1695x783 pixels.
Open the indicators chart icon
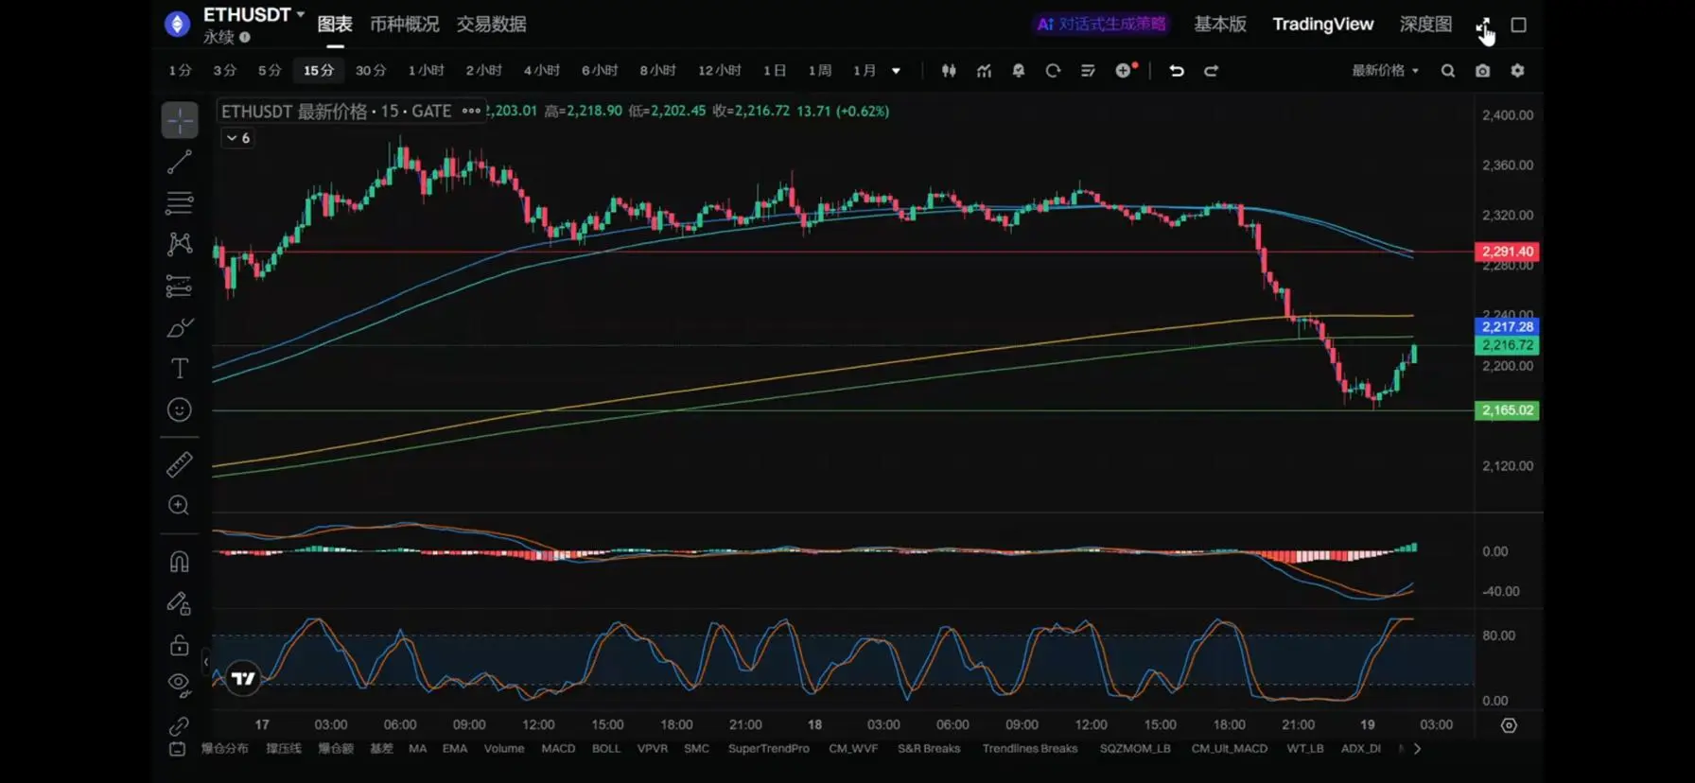(x=984, y=71)
